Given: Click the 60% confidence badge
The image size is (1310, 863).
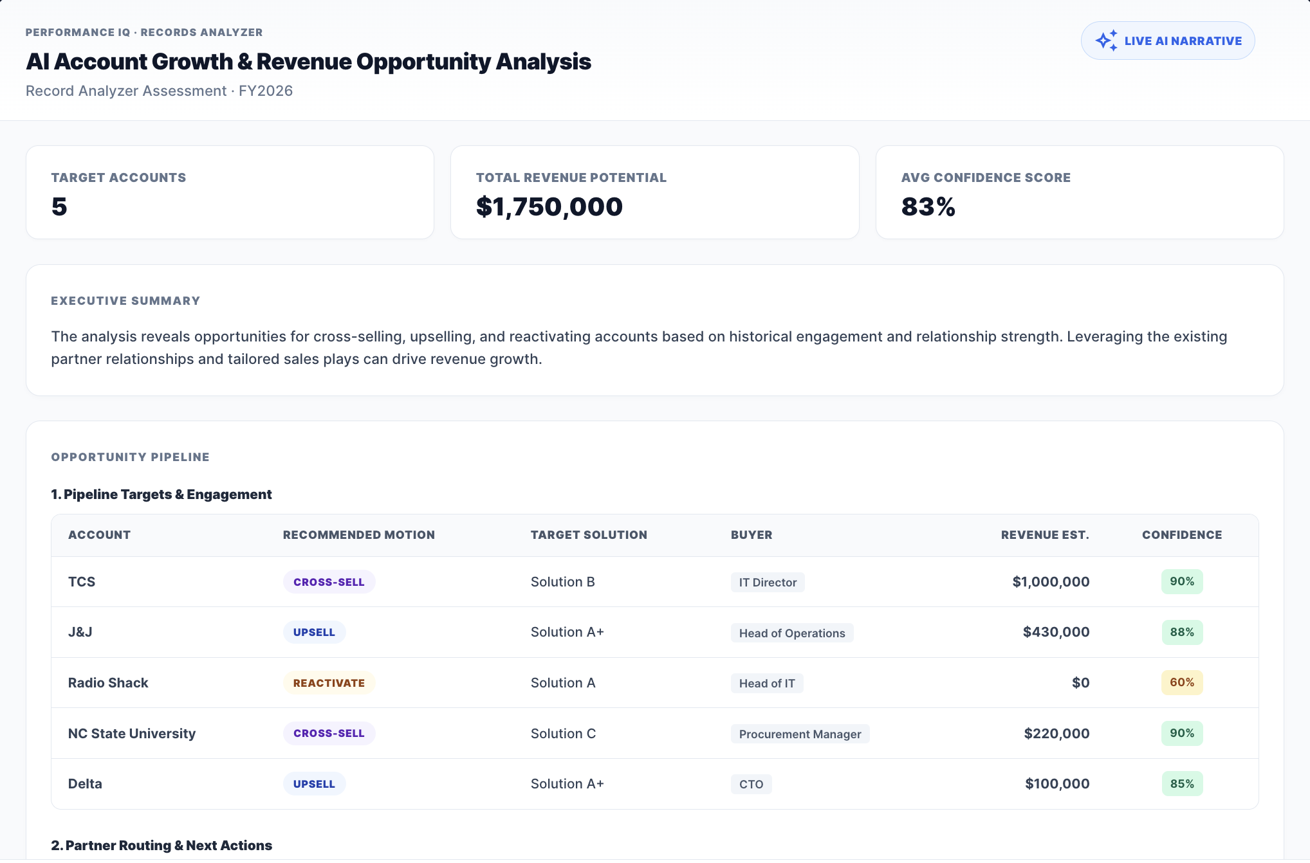Looking at the screenshot, I should point(1182,682).
